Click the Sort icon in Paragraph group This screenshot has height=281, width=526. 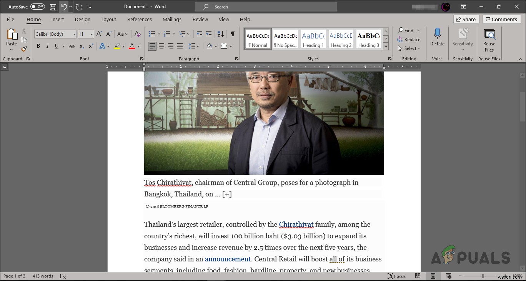click(221, 34)
